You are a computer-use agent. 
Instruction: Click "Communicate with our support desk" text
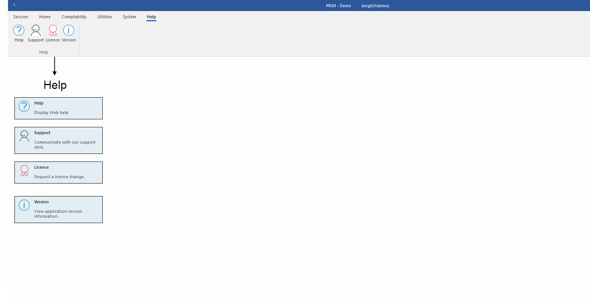pos(65,144)
